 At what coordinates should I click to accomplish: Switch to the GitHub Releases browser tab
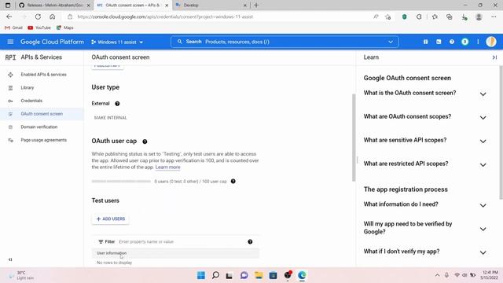[54, 6]
